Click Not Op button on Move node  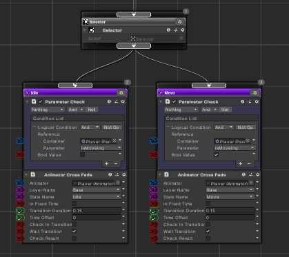tap(246, 127)
